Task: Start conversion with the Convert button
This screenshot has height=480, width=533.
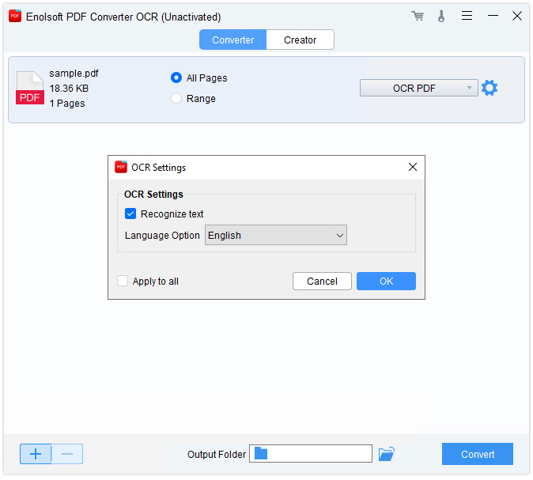Action: pos(478,454)
